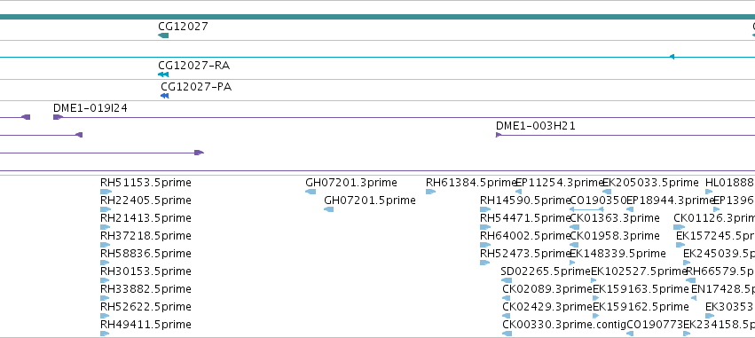This screenshot has height=338, width=755.
Task: Open the CG12027 gene label
Action: 183,26
